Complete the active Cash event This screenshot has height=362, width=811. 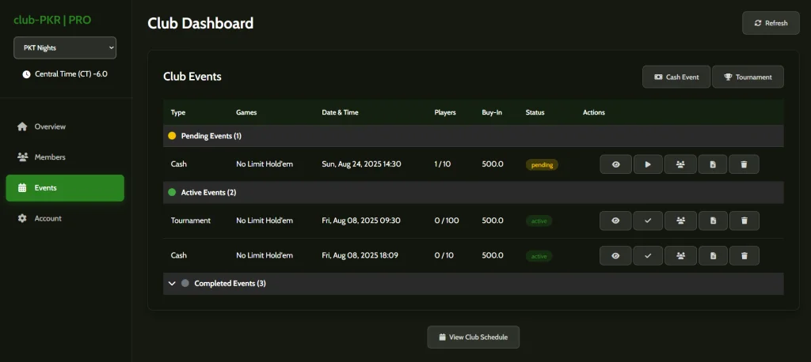point(648,256)
